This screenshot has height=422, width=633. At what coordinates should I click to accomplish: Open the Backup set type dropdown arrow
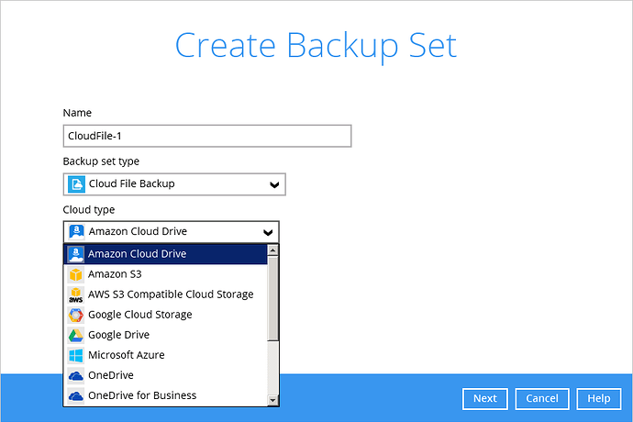point(273,184)
